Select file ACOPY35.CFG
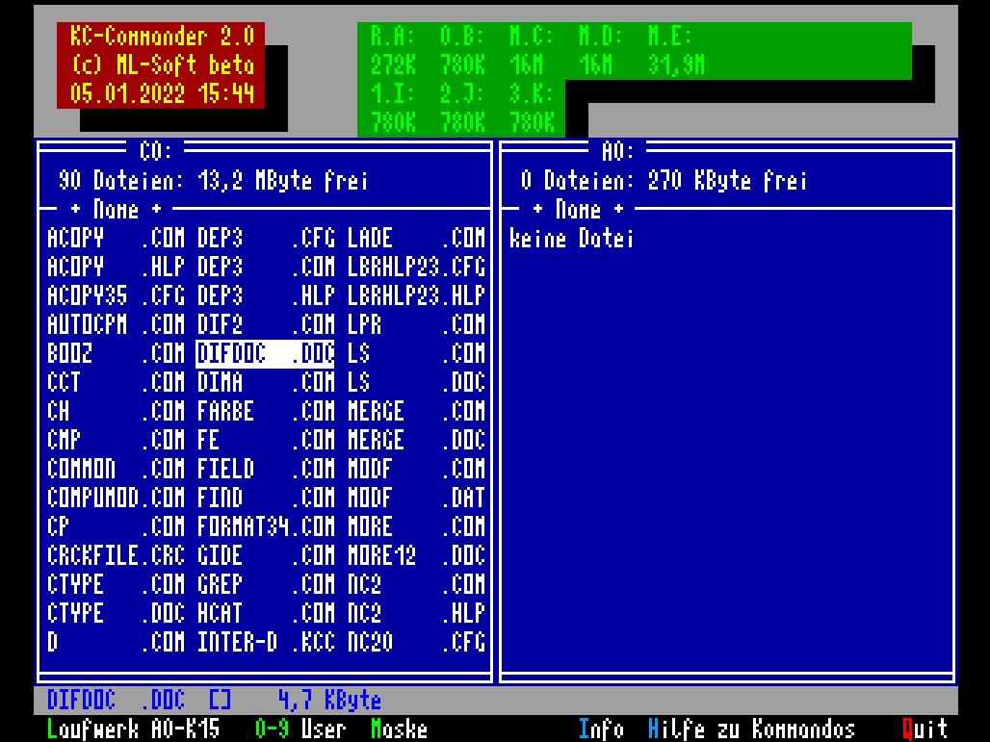990x742 pixels. point(117,295)
